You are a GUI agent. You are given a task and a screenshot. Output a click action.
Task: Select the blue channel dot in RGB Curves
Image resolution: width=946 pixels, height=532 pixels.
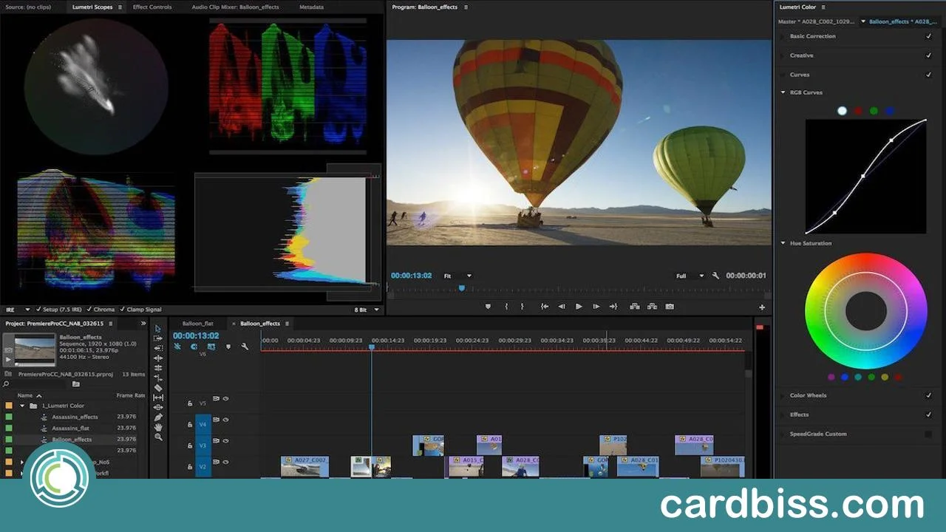click(889, 111)
